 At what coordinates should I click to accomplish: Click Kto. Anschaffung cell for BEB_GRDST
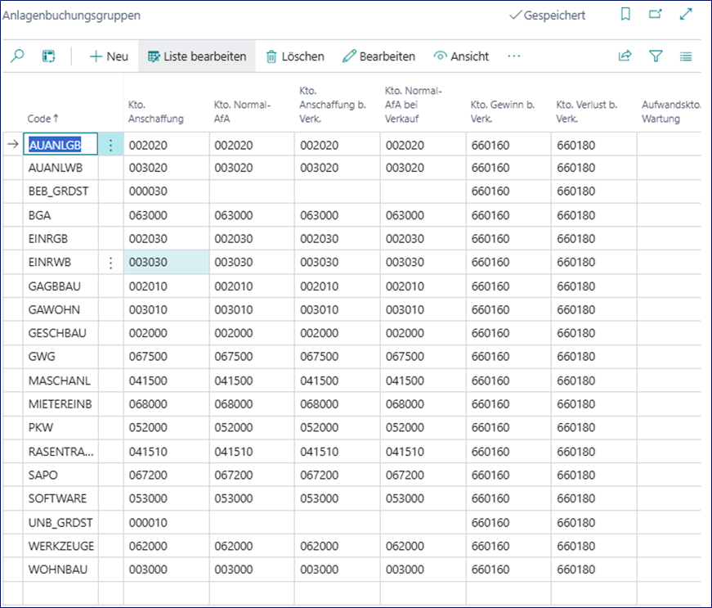pyautogui.click(x=167, y=191)
